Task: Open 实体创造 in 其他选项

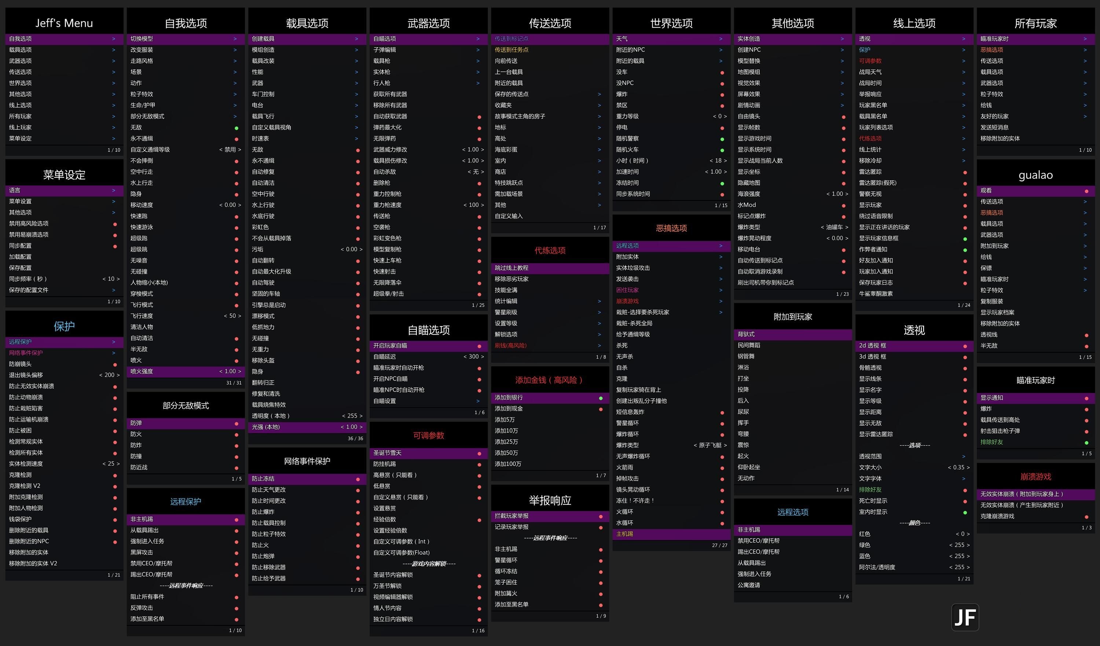Action: point(793,39)
